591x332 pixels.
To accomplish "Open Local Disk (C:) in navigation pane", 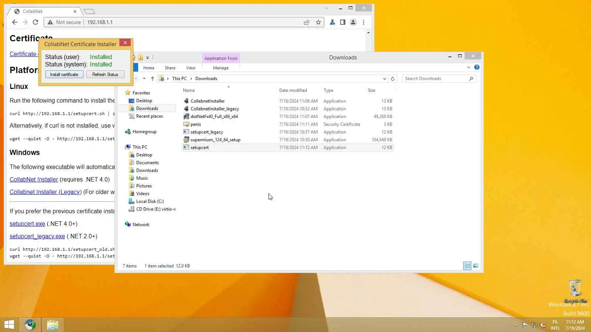I will (x=150, y=201).
